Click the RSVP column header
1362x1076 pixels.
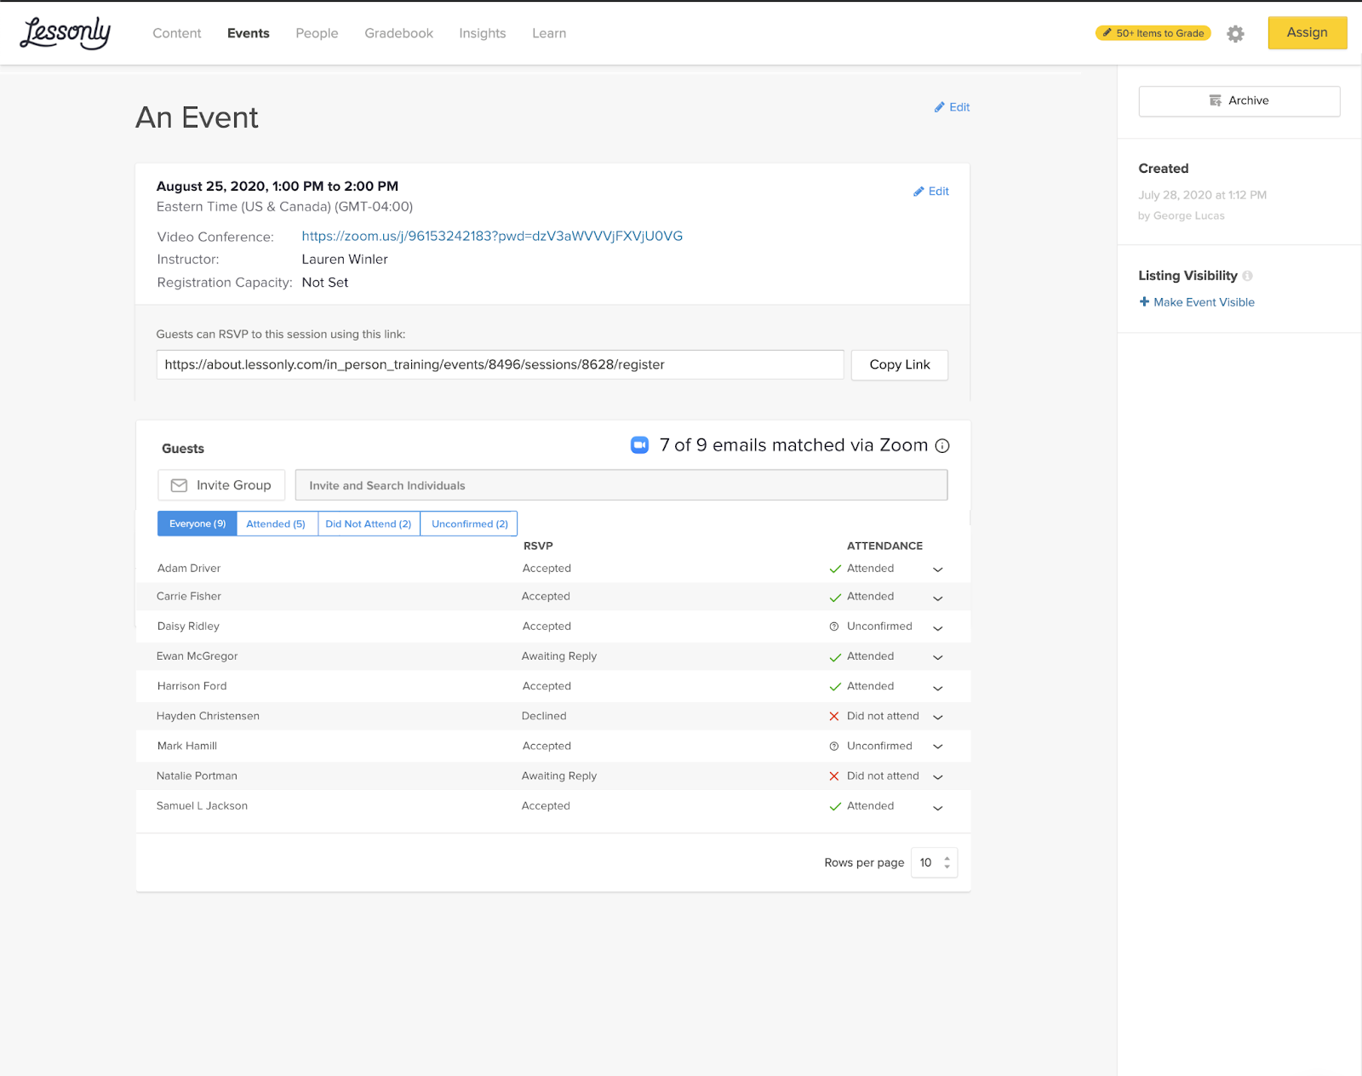coord(538,546)
